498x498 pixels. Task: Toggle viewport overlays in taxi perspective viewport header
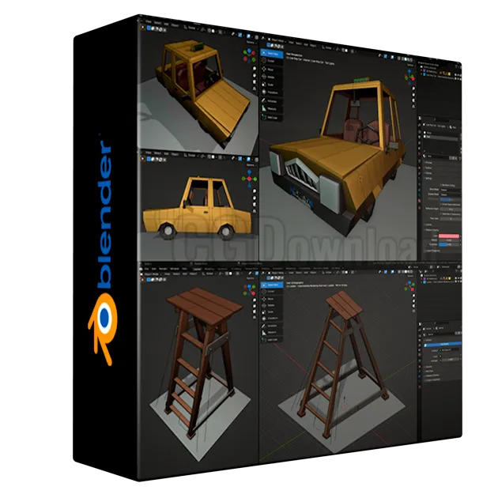pyautogui.click(x=392, y=57)
